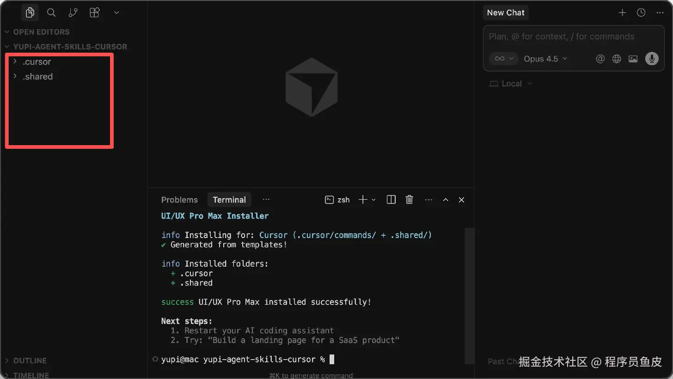Start a new chat with plus icon
The image size is (673, 379).
point(622,13)
